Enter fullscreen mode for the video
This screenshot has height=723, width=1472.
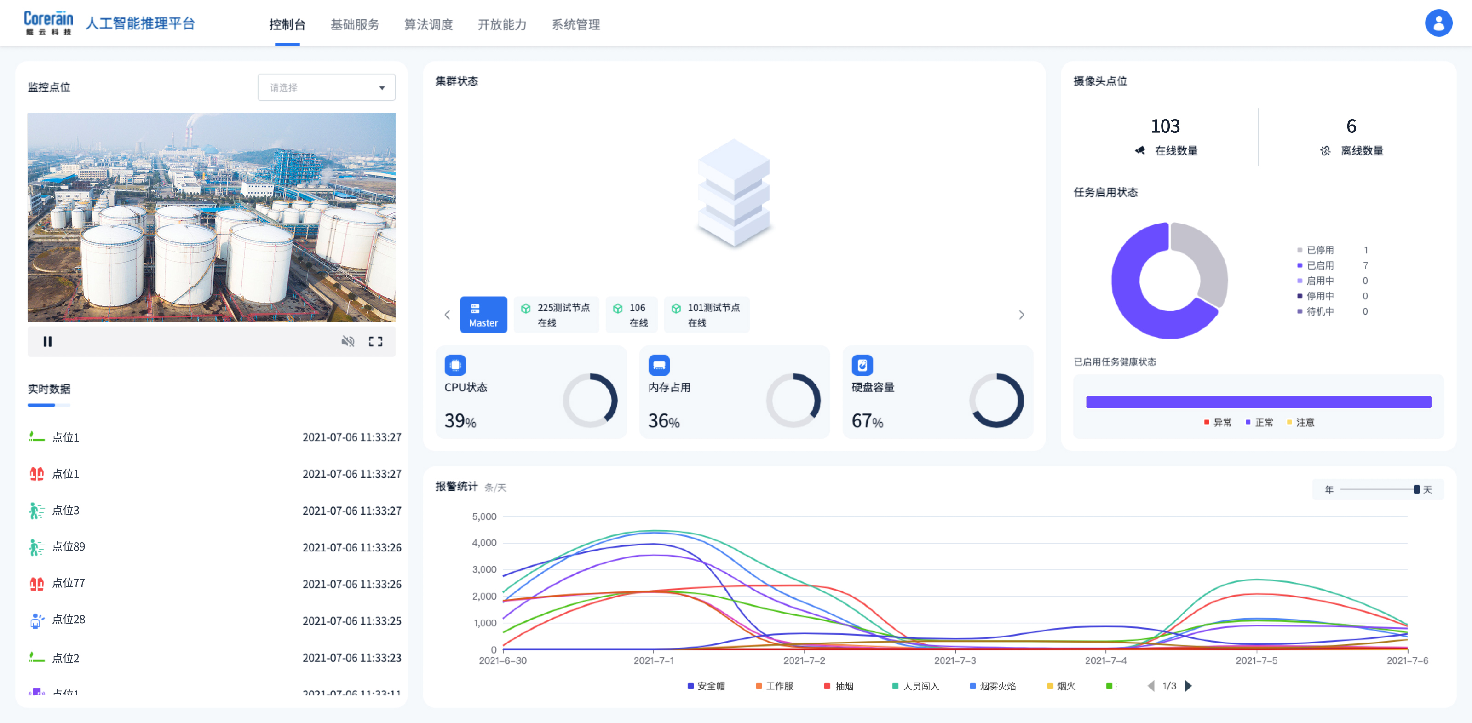click(x=375, y=341)
